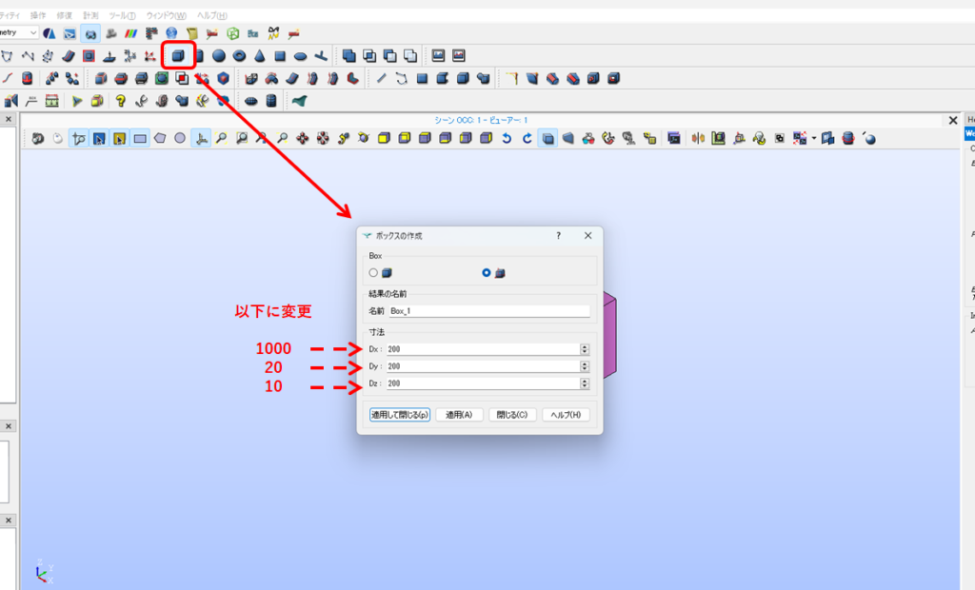This screenshot has height=590, width=975.
Task: Select the Fuse boolean operation icon
Action: [x=348, y=55]
